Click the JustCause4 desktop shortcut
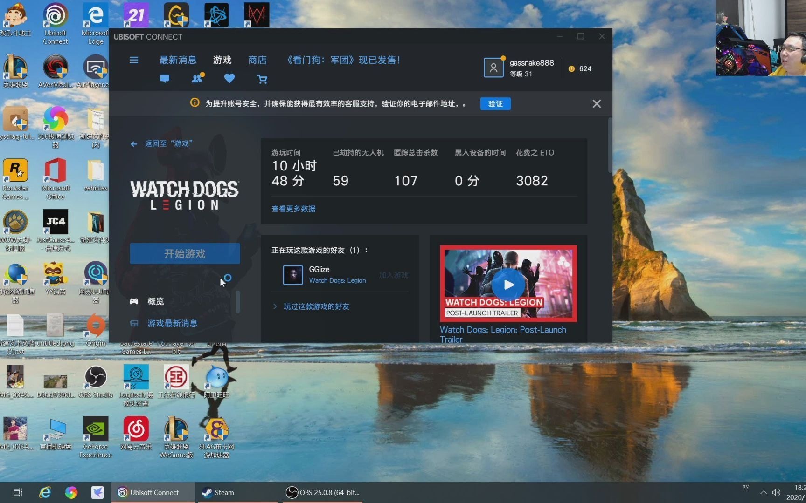The image size is (806, 503). (x=56, y=231)
